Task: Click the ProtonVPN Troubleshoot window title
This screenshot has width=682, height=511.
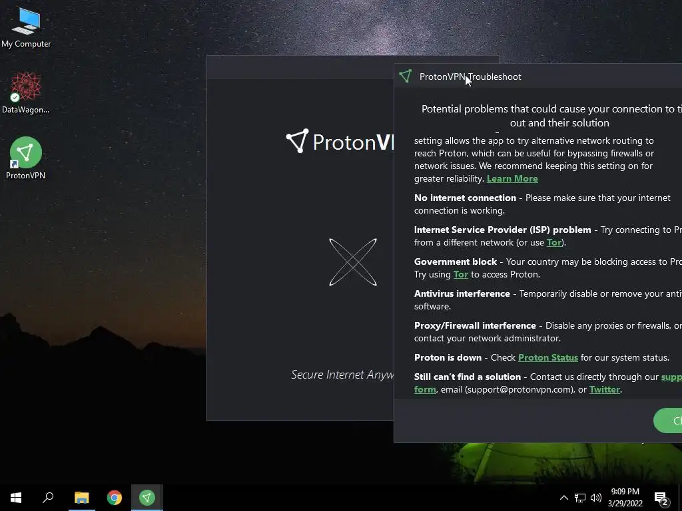Action: [x=470, y=77]
